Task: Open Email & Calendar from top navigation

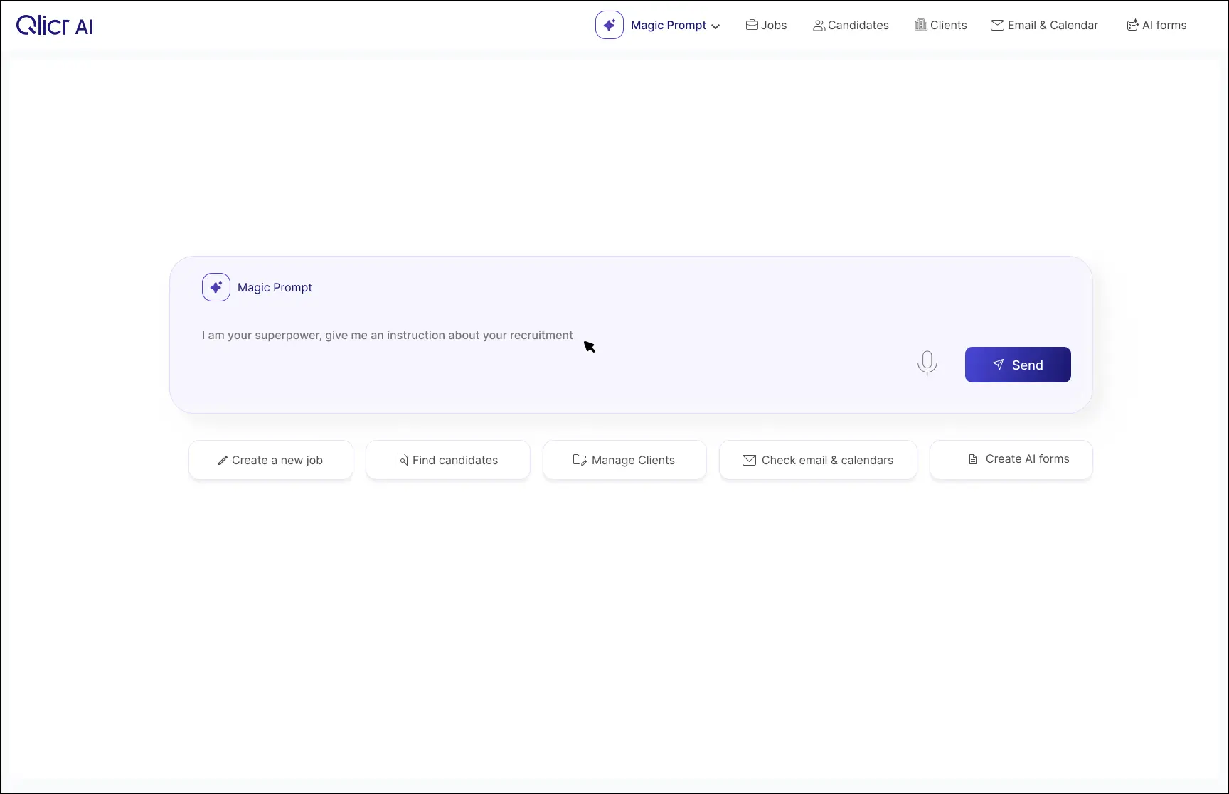Action: (x=1044, y=26)
